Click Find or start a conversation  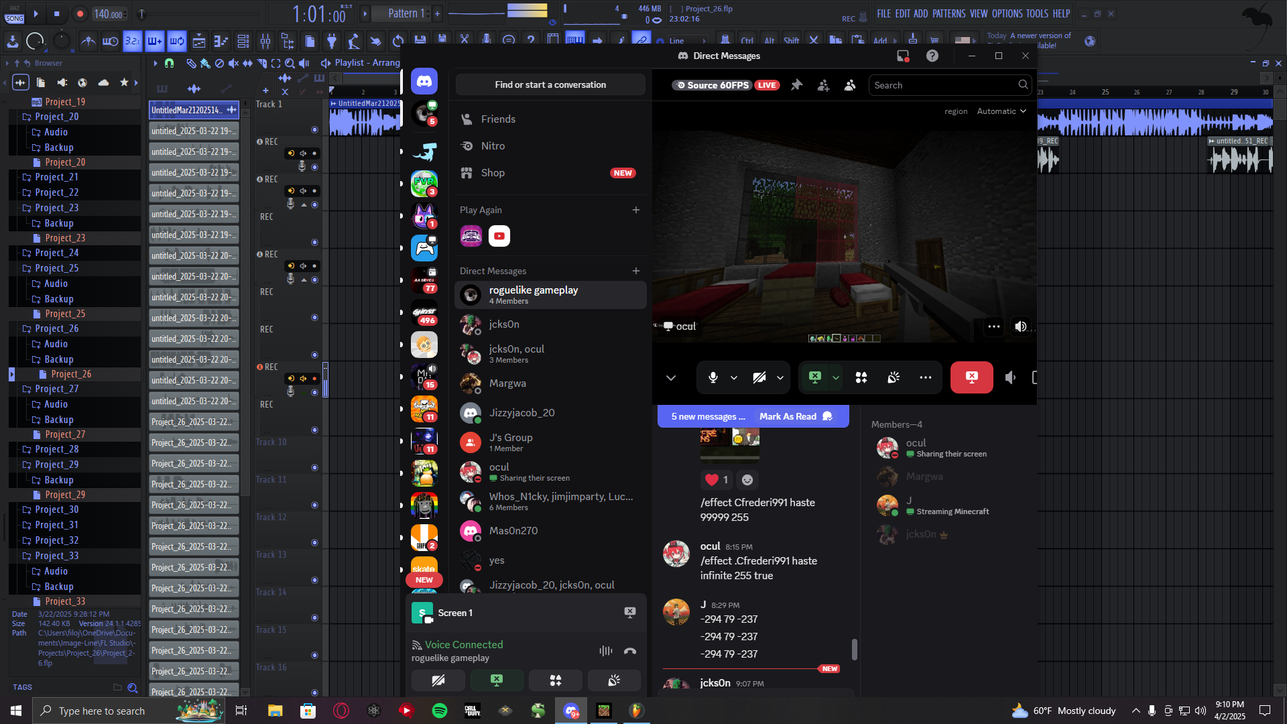pyautogui.click(x=550, y=85)
